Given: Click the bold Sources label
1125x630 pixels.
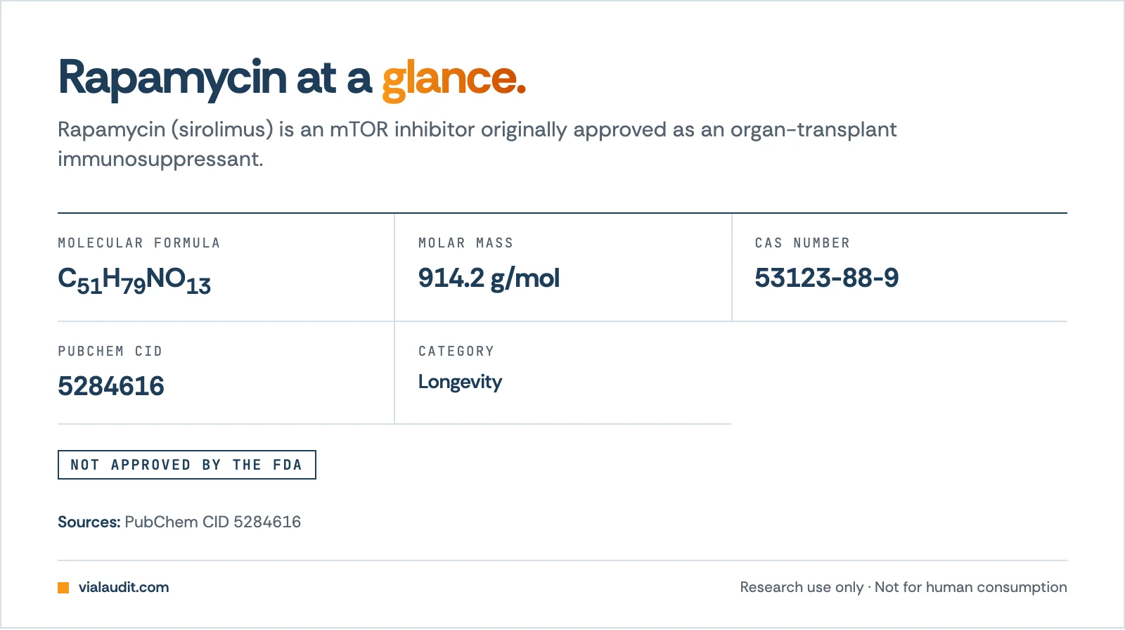Looking at the screenshot, I should [x=89, y=522].
